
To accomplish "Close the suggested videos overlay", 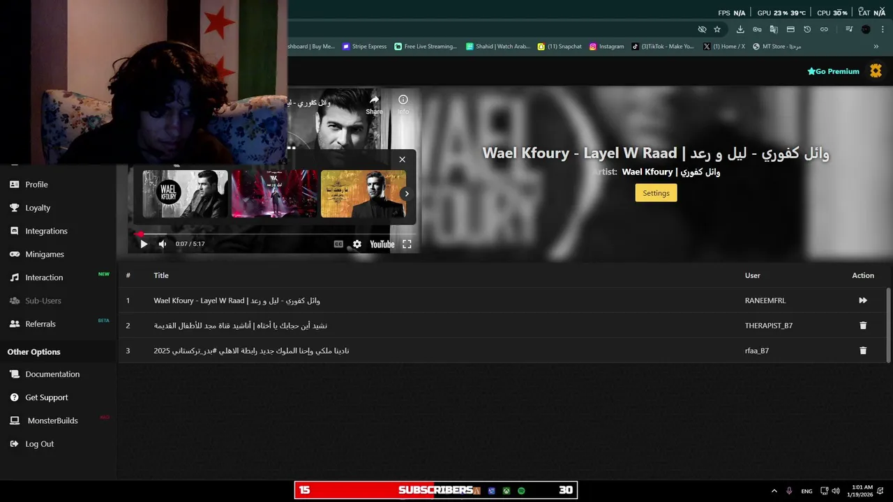I will [x=402, y=160].
